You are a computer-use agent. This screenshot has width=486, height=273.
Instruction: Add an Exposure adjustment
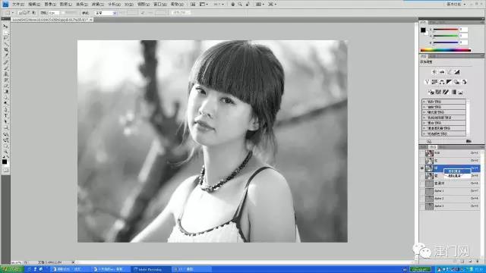click(457, 72)
